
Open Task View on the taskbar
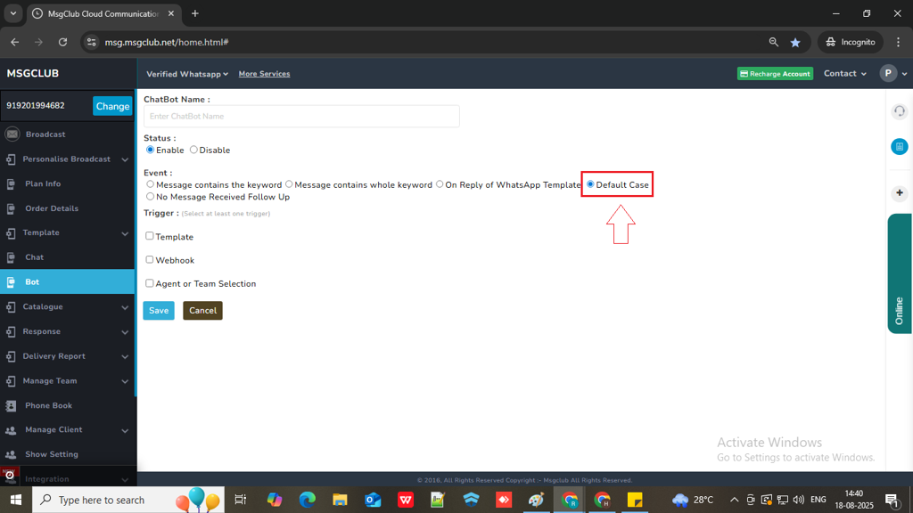click(240, 500)
